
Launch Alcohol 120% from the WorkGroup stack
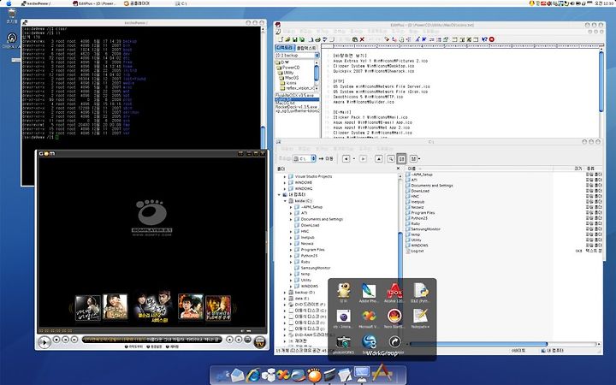pos(394,293)
